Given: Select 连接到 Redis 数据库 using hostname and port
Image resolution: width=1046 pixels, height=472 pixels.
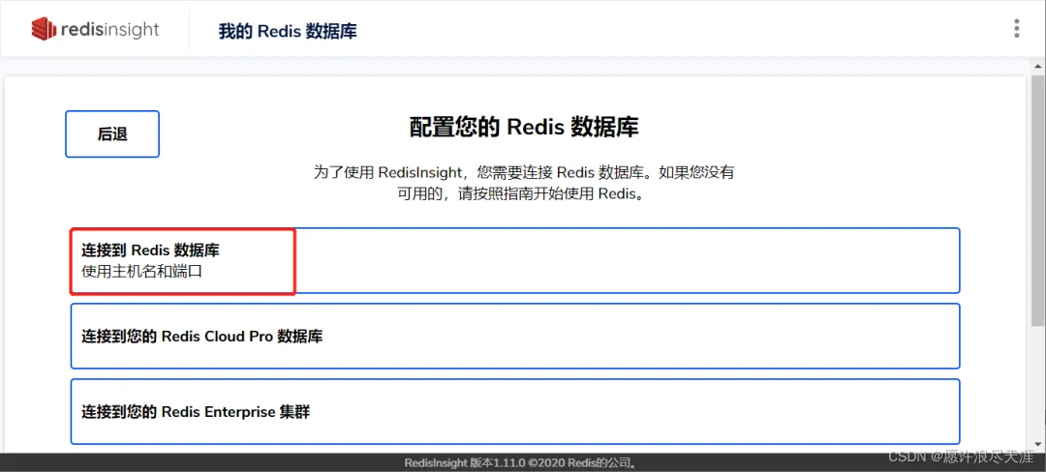Looking at the screenshot, I should pos(515,260).
